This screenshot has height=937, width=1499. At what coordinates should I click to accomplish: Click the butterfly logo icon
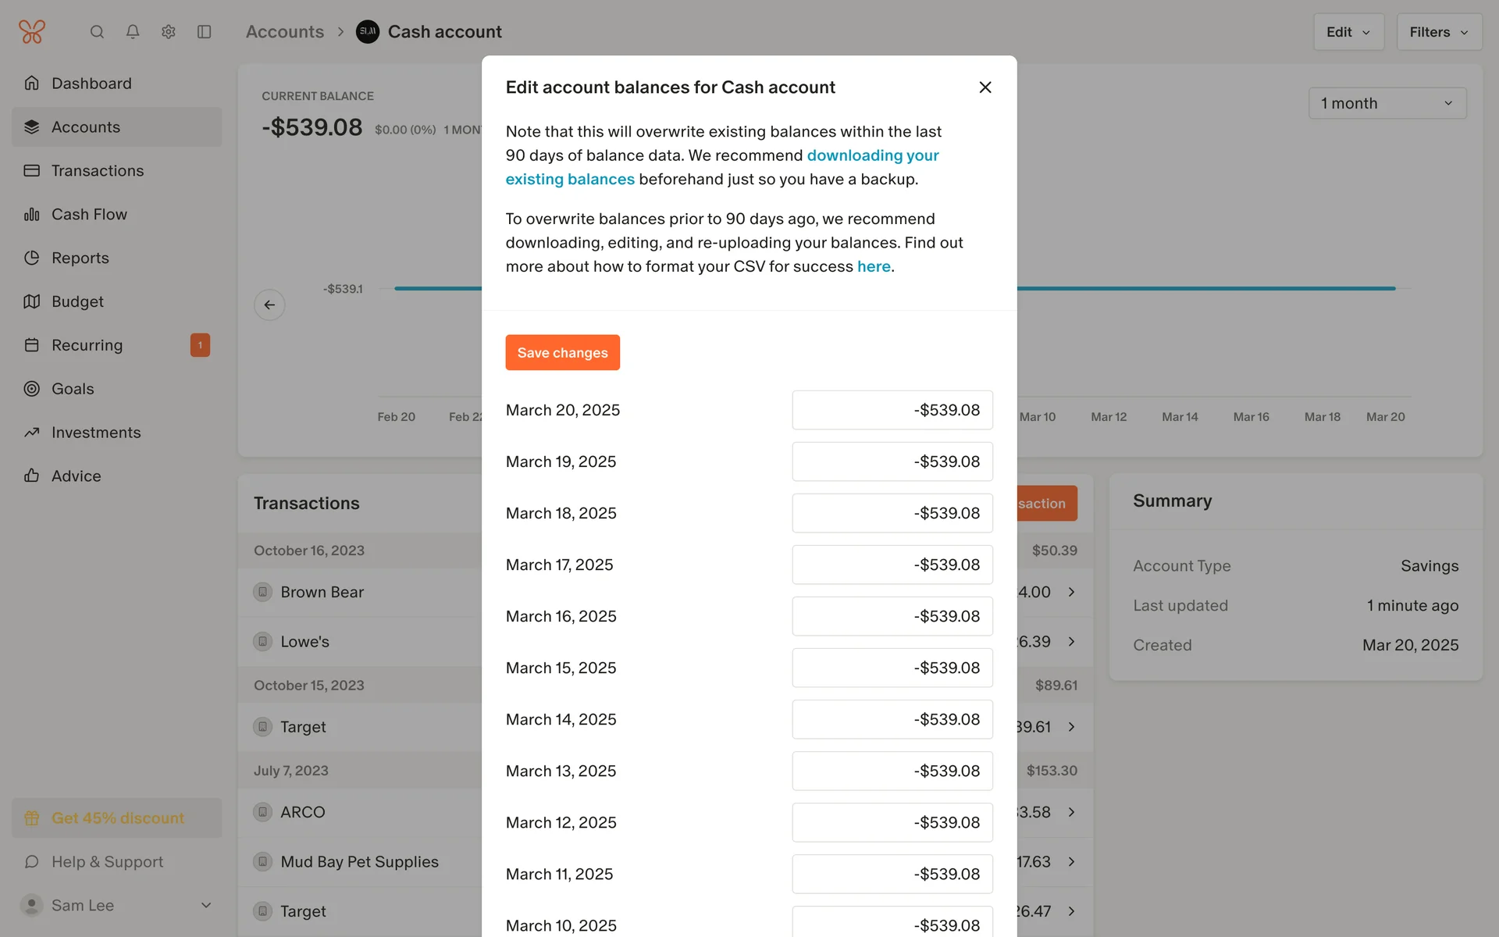[32, 32]
